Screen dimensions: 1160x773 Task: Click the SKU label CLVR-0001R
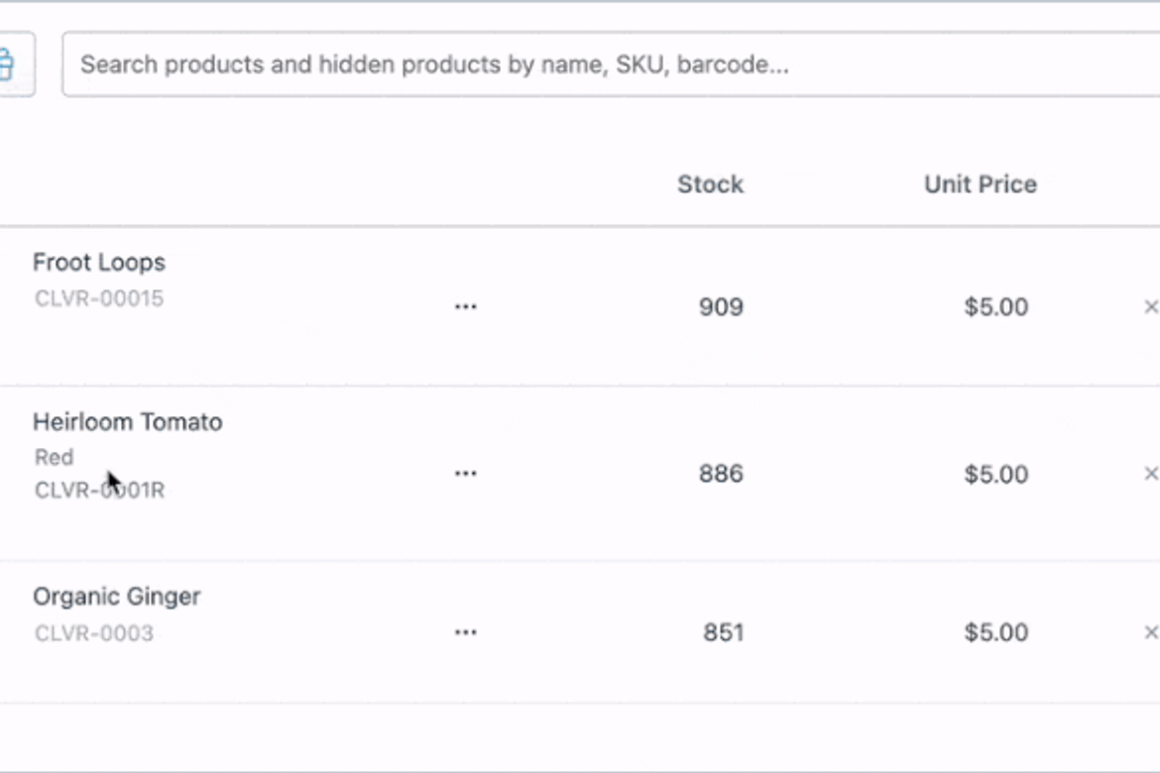point(99,489)
